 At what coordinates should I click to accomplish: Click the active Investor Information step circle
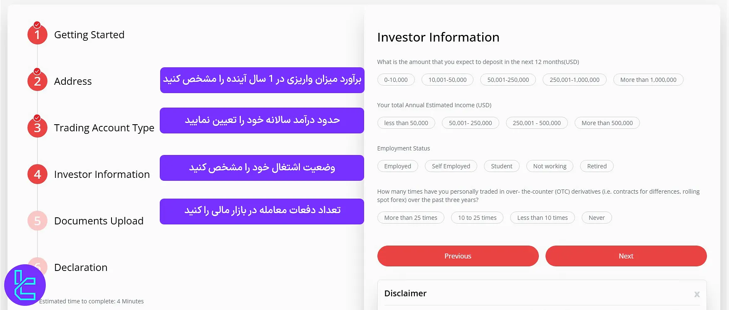coord(37,174)
